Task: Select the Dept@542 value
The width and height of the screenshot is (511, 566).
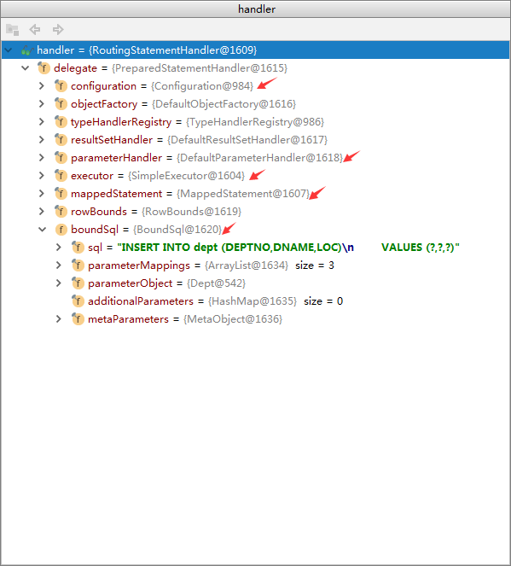Action: [x=217, y=283]
